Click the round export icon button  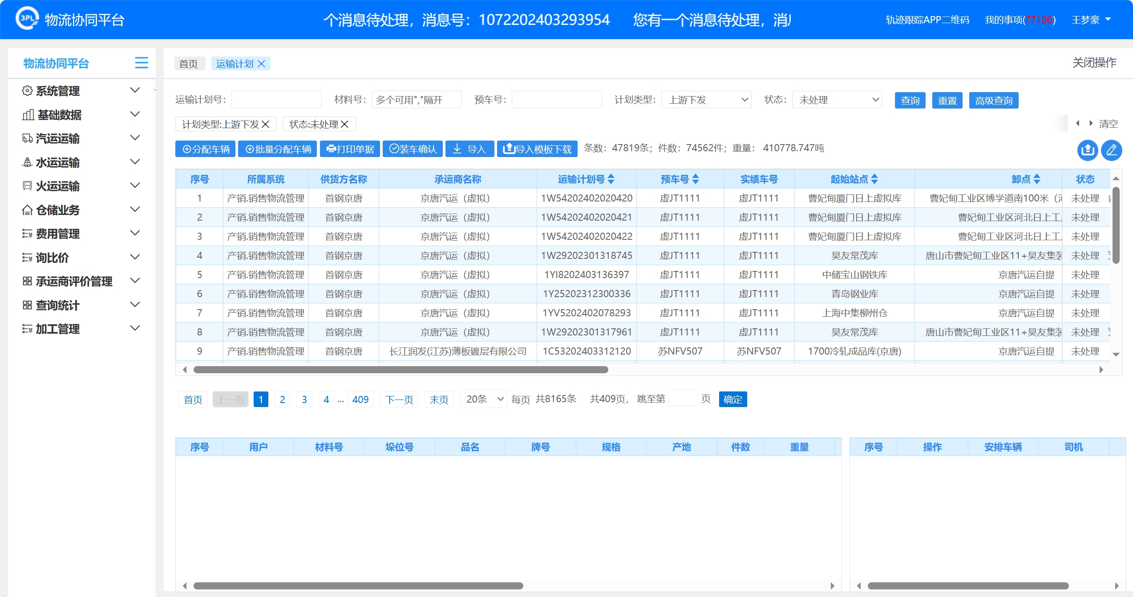point(1088,150)
